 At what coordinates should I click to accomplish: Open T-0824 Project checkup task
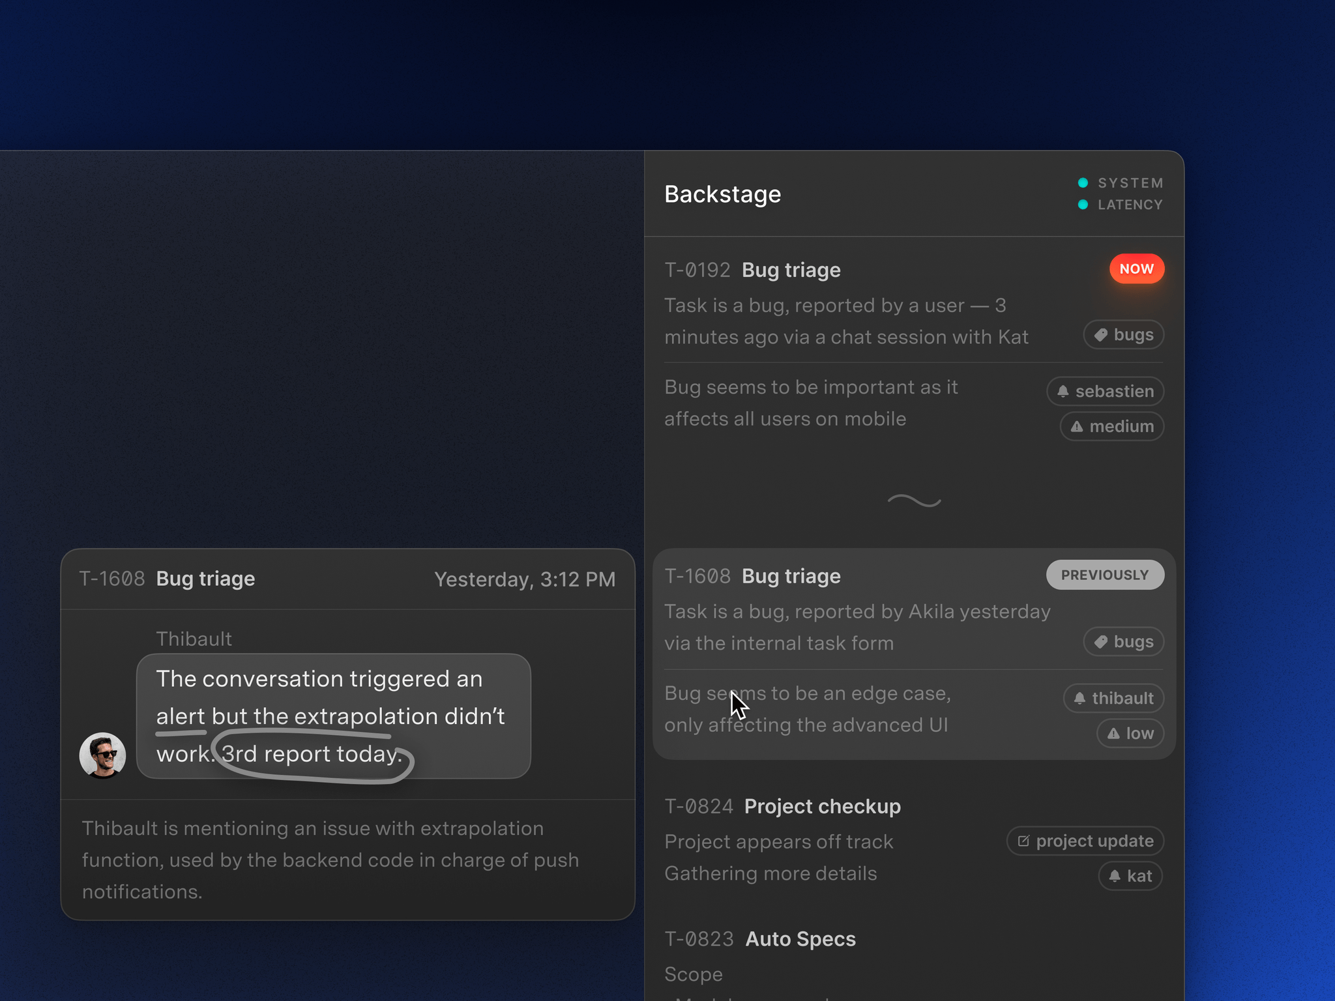821,807
